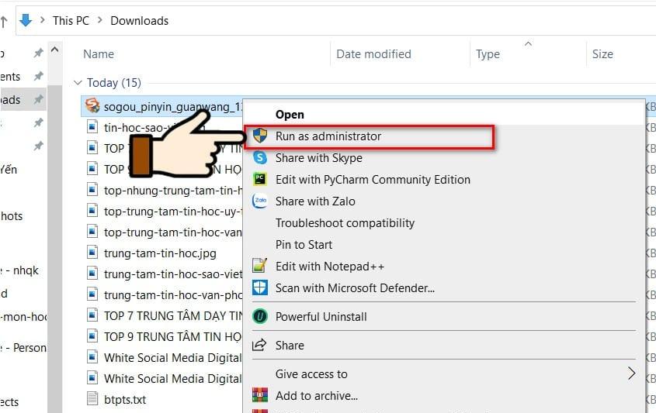
Task: Sort by the Type column header
Action: (488, 54)
